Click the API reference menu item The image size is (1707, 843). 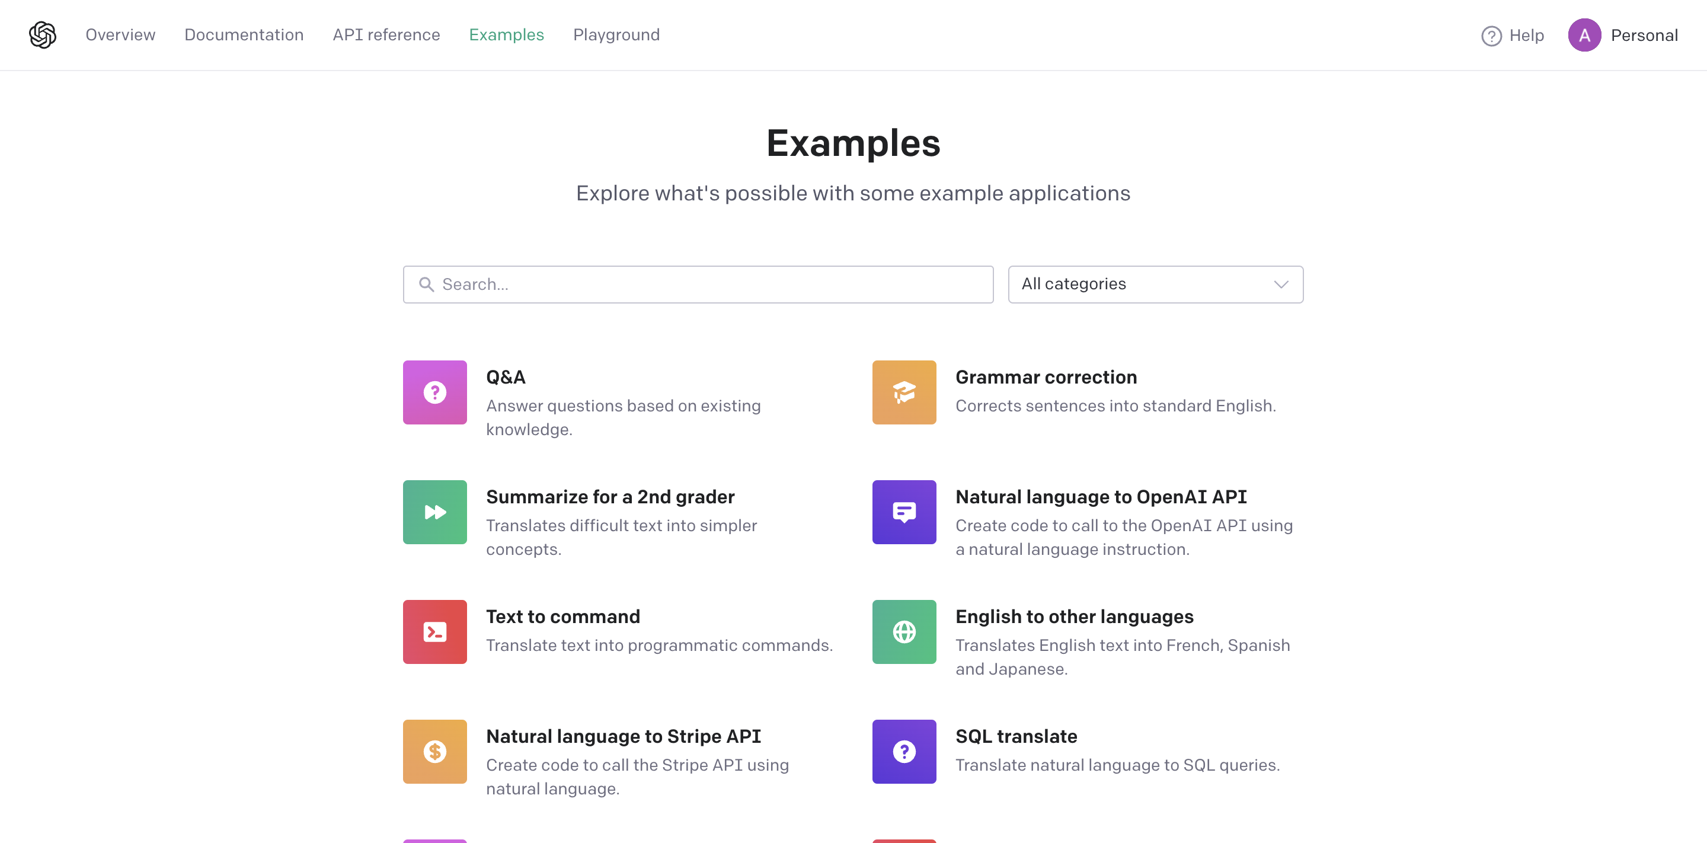[x=385, y=34]
